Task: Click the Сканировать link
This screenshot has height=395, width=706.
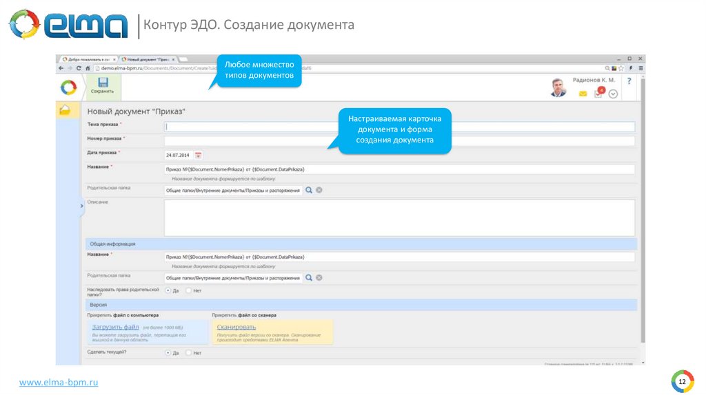Action: click(236, 327)
